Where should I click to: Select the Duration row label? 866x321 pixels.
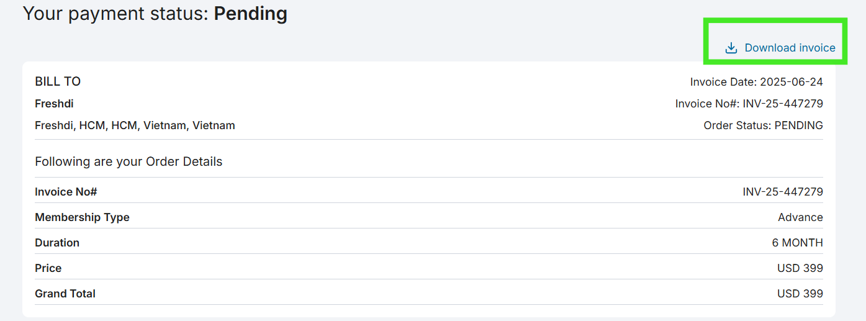click(x=57, y=243)
